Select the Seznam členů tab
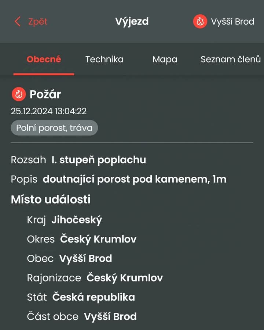 point(231,60)
